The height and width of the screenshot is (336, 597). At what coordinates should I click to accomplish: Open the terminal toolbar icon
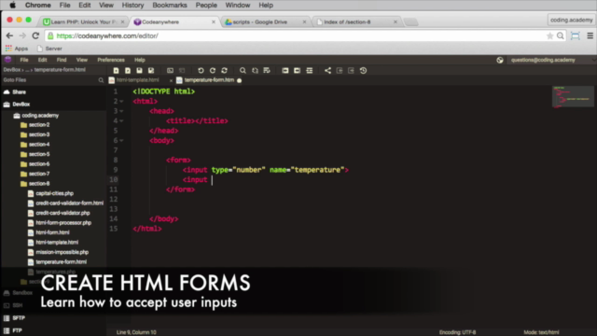pyautogui.click(x=170, y=71)
